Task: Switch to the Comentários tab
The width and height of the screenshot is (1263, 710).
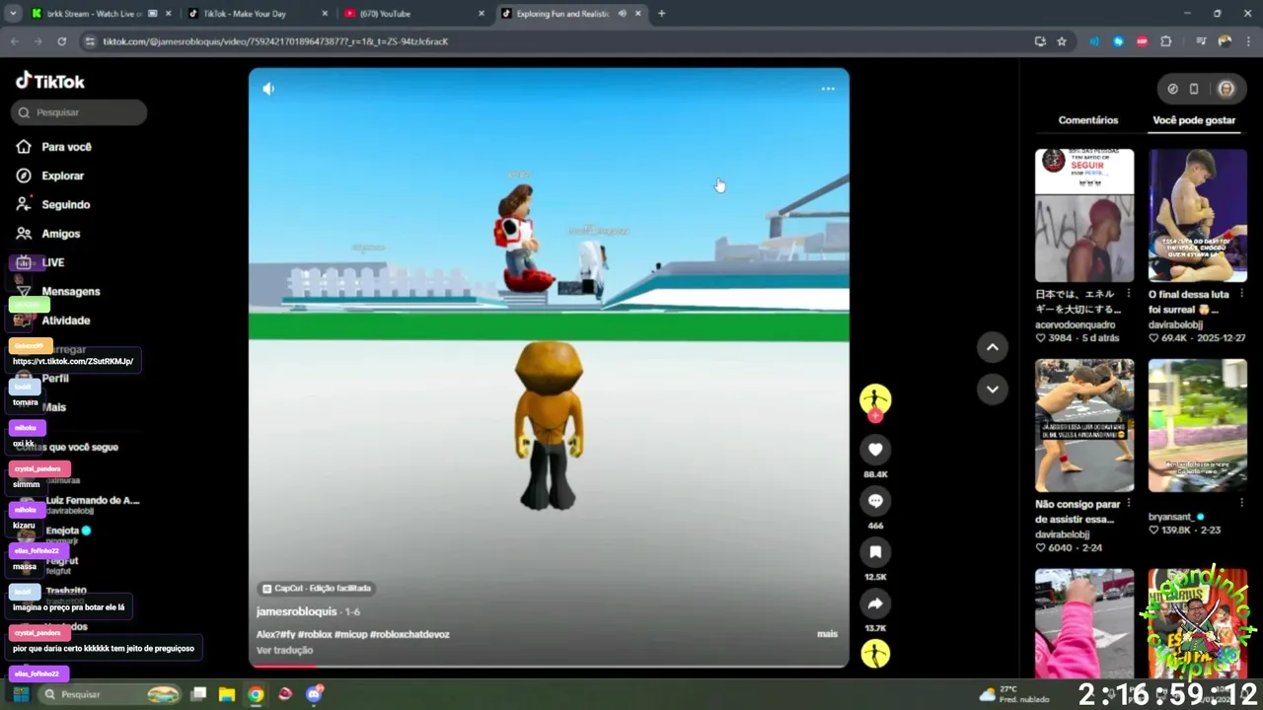Action: coord(1088,120)
